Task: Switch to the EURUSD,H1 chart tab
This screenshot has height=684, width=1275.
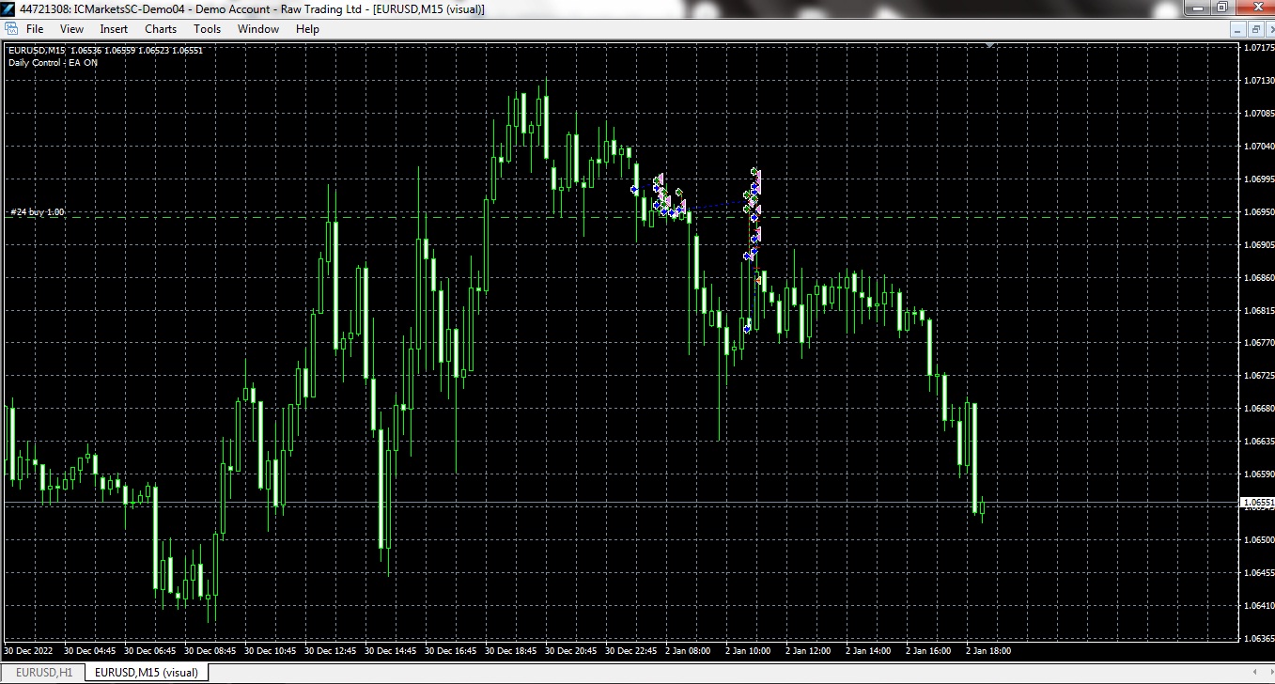Action: click(x=43, y=673)
